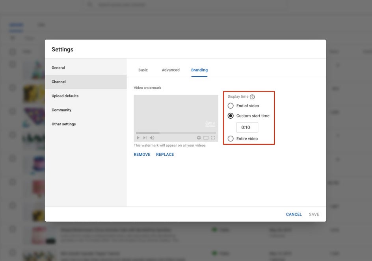
Task: Enable theater mode in the preview player
Action: 206,138
